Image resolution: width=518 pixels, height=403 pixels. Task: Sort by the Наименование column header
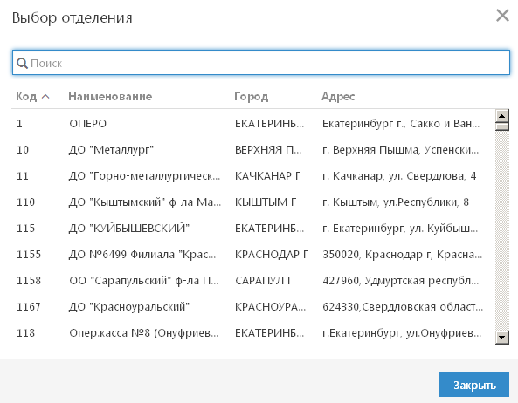[x=110, y=96]
